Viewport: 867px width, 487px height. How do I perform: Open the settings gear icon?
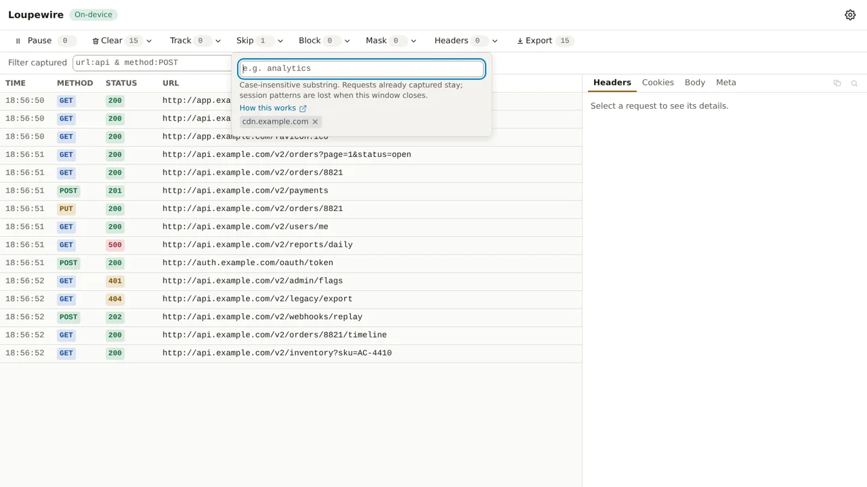(850, 15)
